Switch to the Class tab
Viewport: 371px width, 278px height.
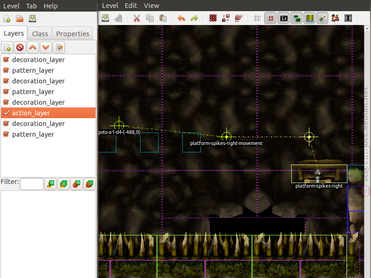[x=40, y=34]
